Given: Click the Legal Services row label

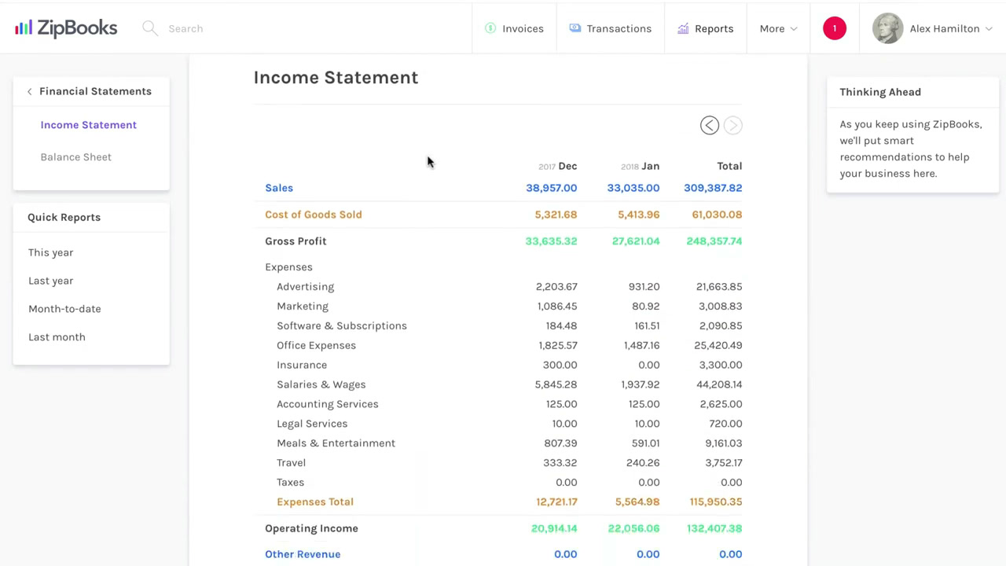Looking at the screenshot, I should 312,424.
